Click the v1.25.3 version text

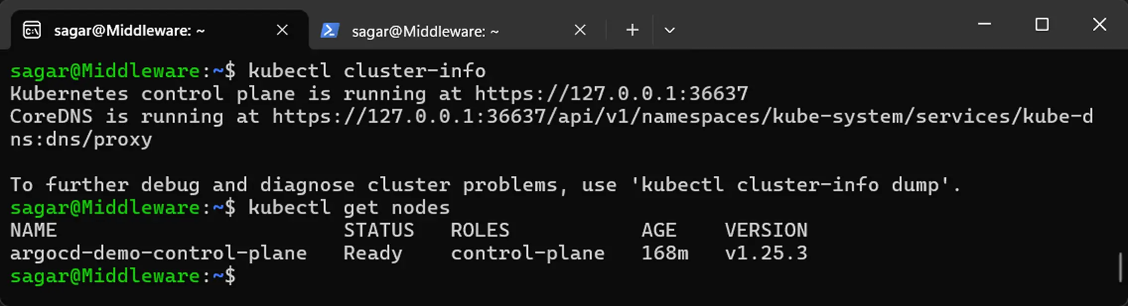point(766,253)
